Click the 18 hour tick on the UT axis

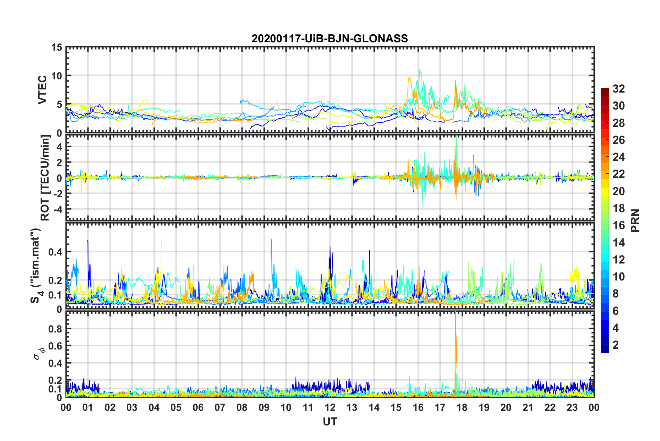click(x=462, y=407)
